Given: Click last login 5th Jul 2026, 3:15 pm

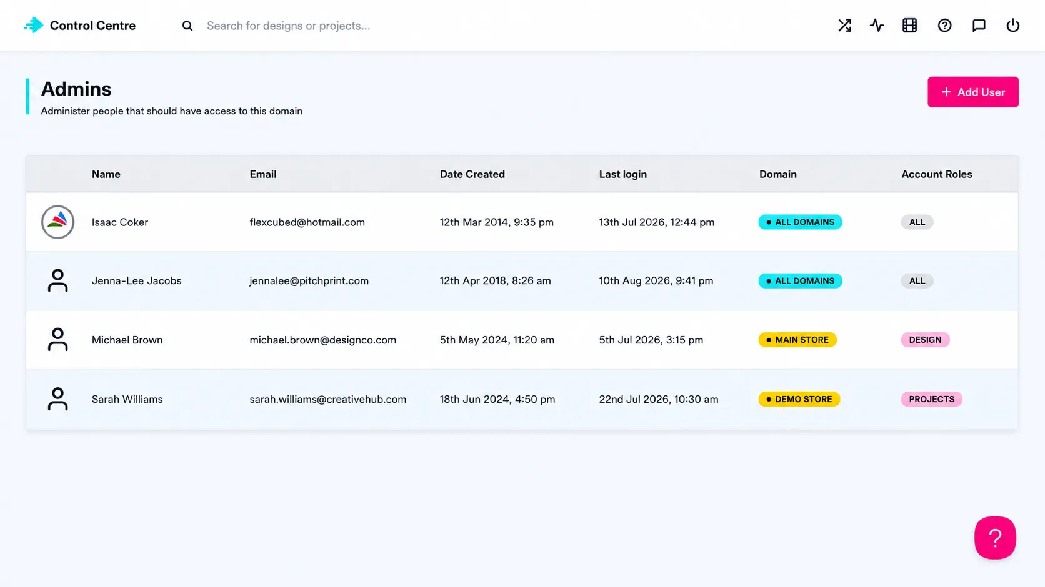Looking at the screenshot, I should pos(651,340).
